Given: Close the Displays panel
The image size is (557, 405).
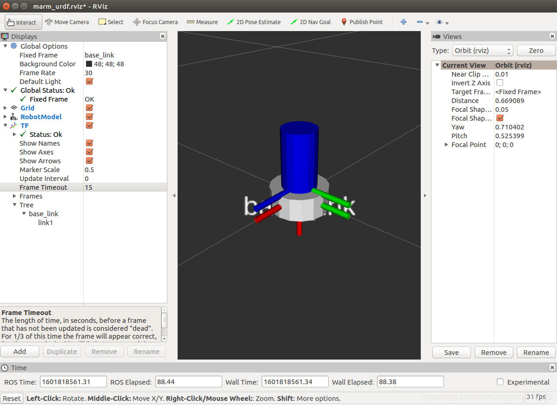Looking at the screenshot, I should [x=162, y=36].
